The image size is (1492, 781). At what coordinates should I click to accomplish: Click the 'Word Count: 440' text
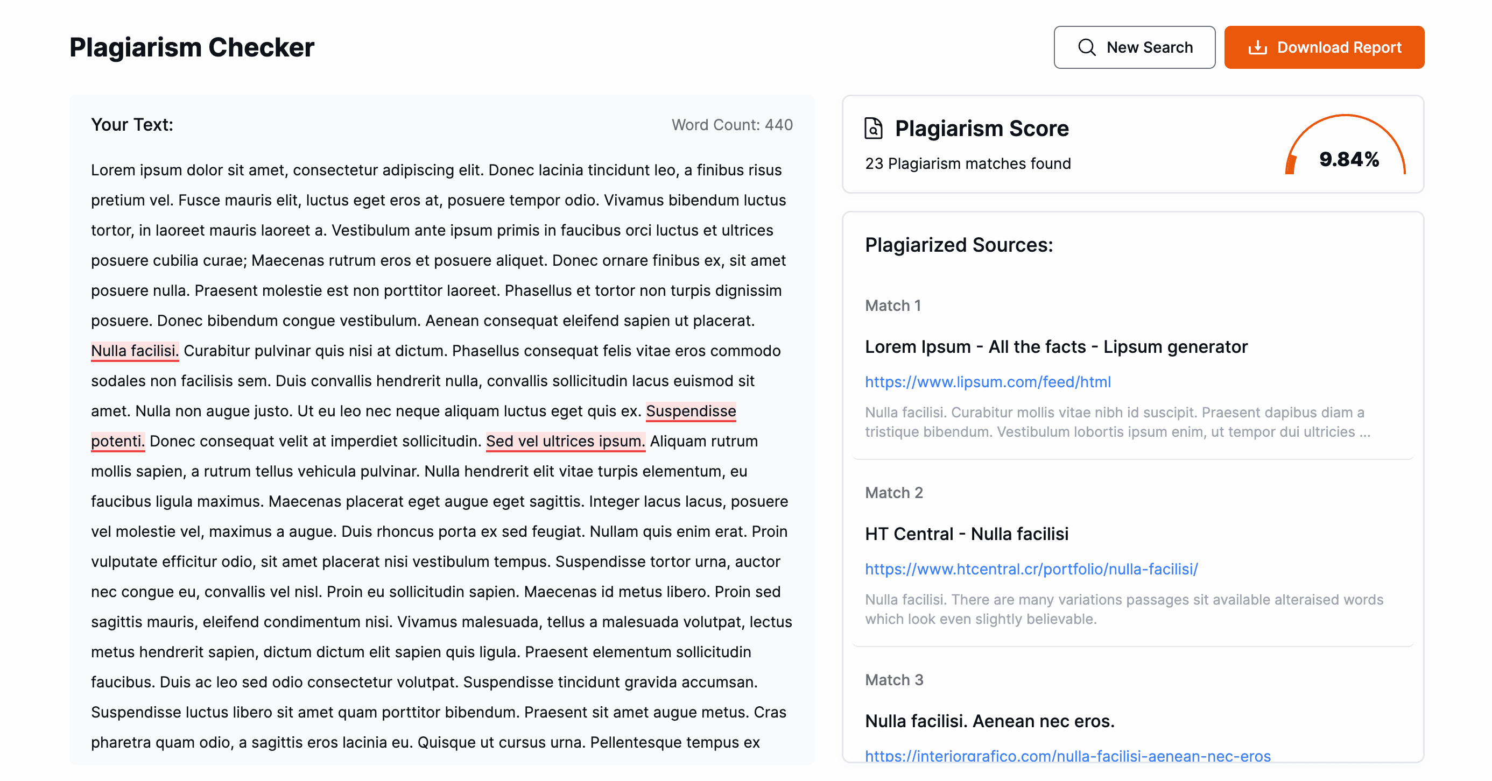[731, 124]
